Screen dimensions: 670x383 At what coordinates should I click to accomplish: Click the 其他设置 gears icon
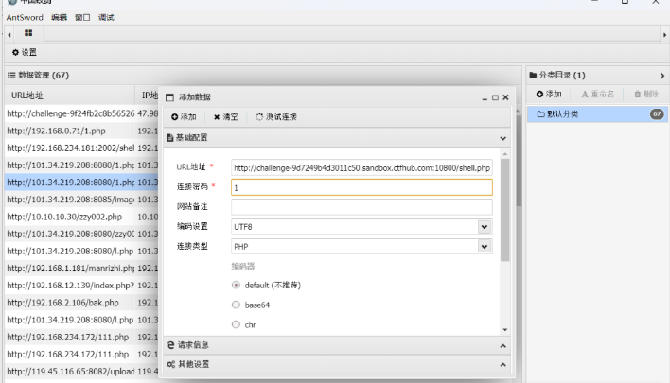(x=171, y=364)
